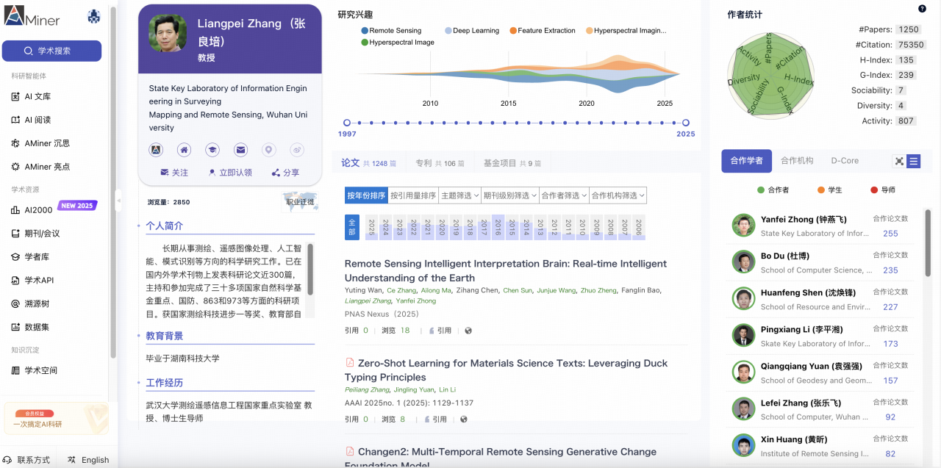Open the 溯源树 sidebar tool
This screenshot has height=468, width=941.
(37, 303)
